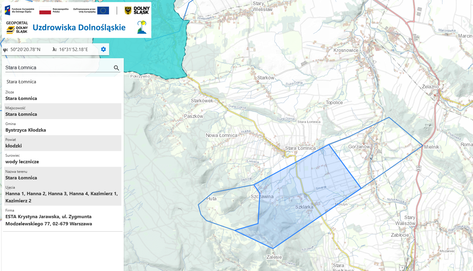The height and width of the screenshot is (271, 473).
Task: Click the Gorzanów label on the map
Action: coord(359,147)
